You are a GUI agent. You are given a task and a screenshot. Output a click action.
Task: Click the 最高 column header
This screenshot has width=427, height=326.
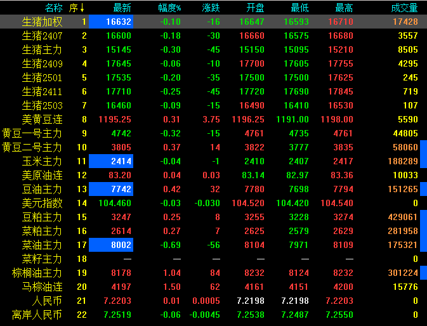pos(344,8)
